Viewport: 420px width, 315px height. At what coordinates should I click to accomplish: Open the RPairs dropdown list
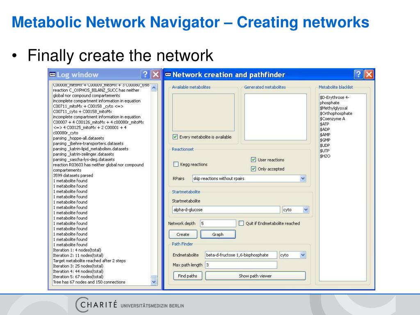click(x=303, y=178)
